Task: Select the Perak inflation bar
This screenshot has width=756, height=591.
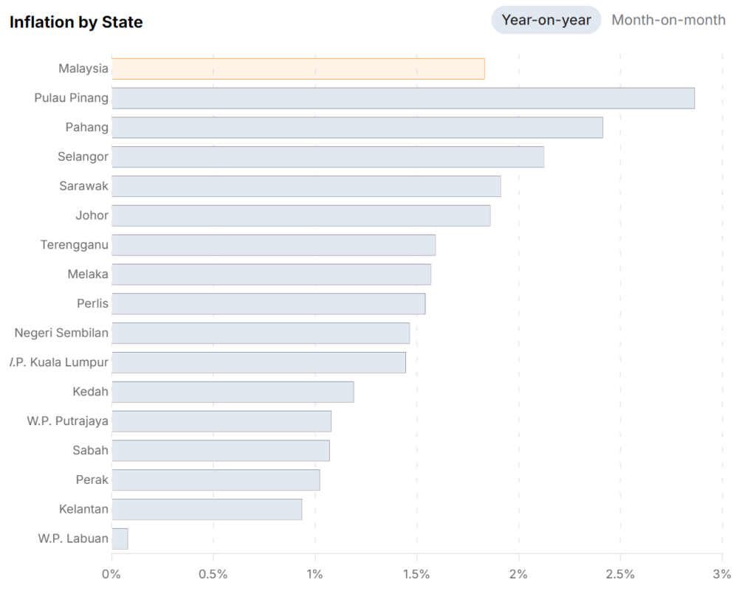Action: pos(216,480)
